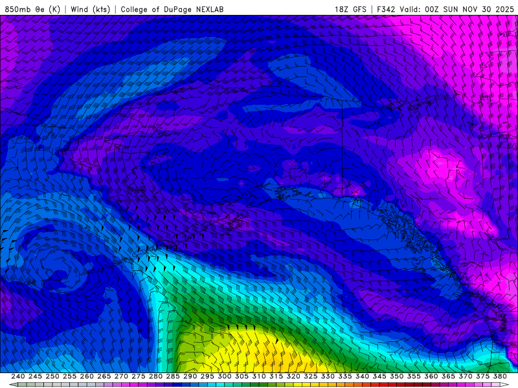Image resolution: width=518 pixels, height=388 pixels.
Task: Click the 315 legend value
Action: (276, 376)
